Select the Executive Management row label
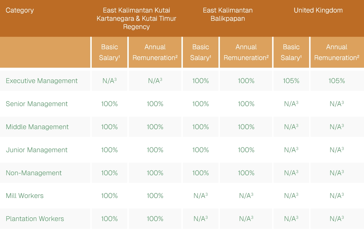 (x=42, y=81)
